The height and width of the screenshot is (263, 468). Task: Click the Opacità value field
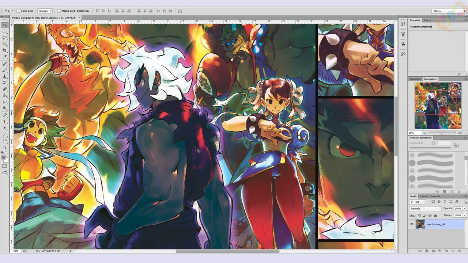point(458,209)
